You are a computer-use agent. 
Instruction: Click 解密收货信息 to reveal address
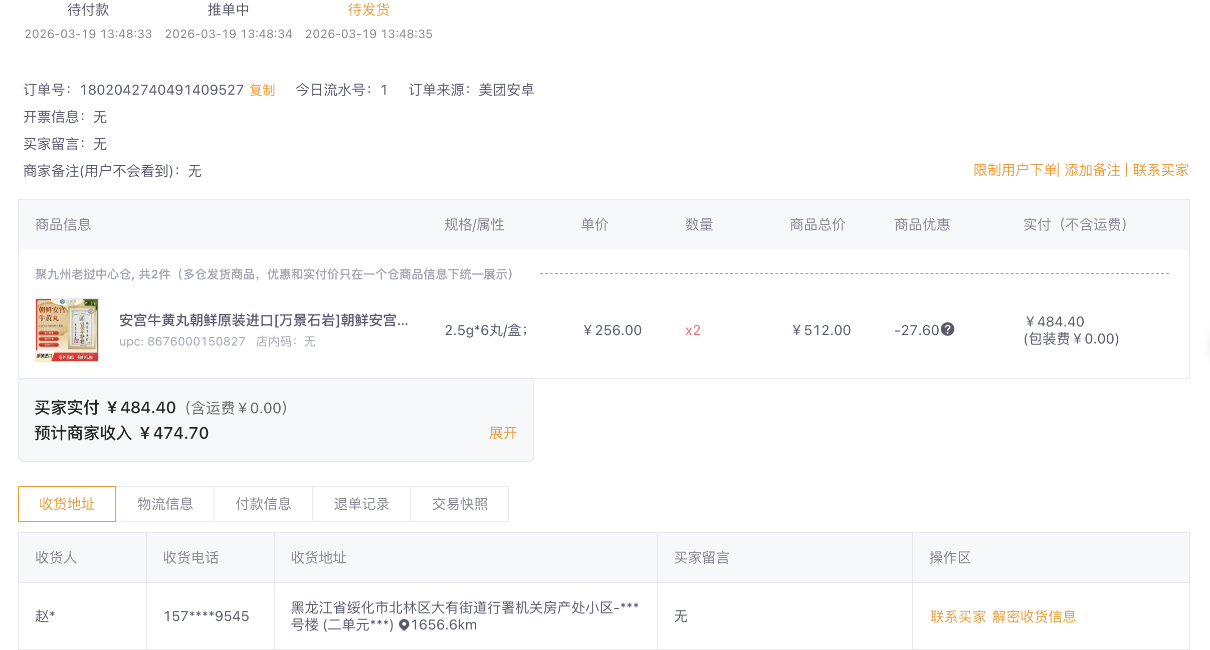1034,616
